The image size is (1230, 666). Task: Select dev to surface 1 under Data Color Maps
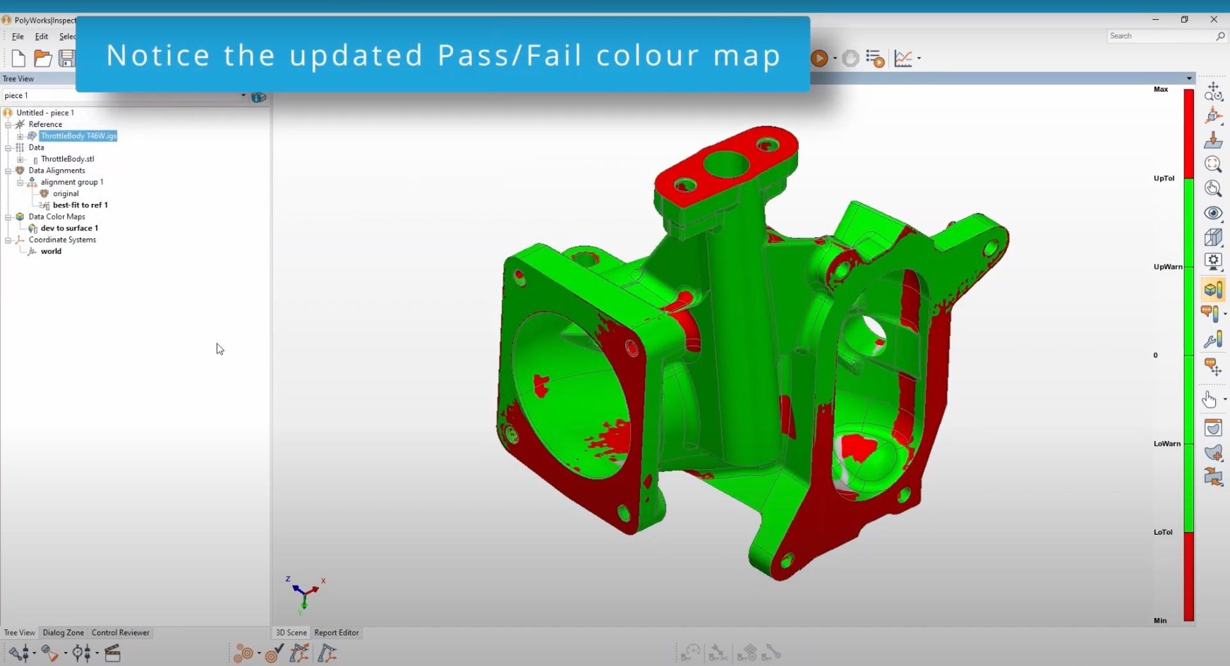pyautogui.click(x=68, y=228)
